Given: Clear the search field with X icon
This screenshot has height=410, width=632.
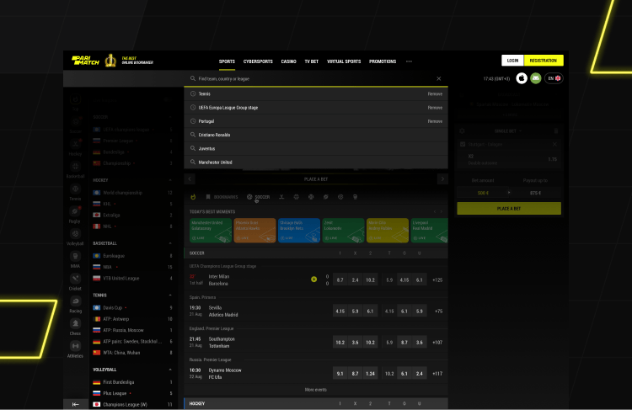Looking at the screenshot, I should [x=438, y=78].
